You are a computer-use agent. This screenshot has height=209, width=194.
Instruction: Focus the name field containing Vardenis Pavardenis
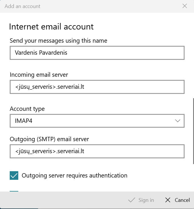[97, 53]
